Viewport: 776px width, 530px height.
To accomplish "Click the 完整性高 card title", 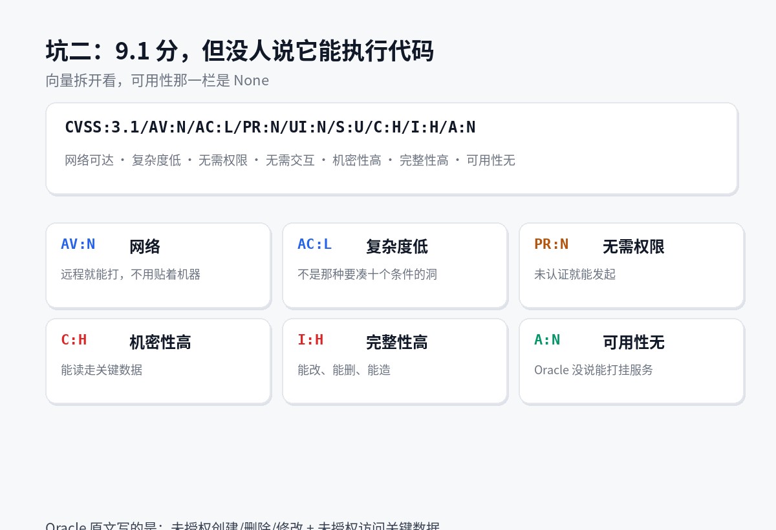I will pos(397,342).
